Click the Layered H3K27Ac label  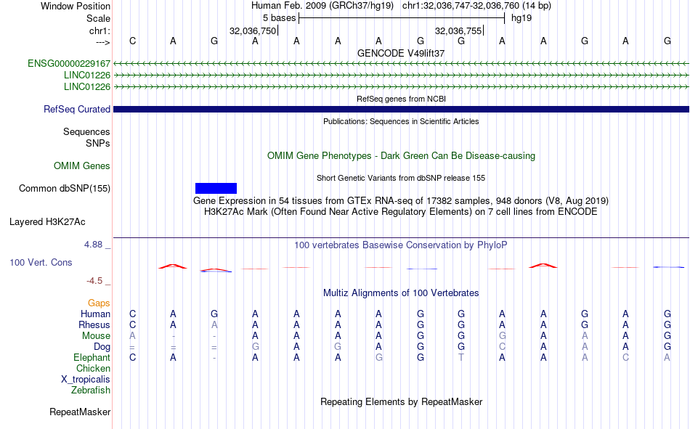click(x=47, y=222)
